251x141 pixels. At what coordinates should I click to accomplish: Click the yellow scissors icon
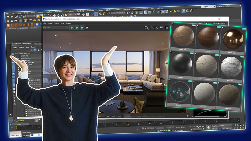179,11
